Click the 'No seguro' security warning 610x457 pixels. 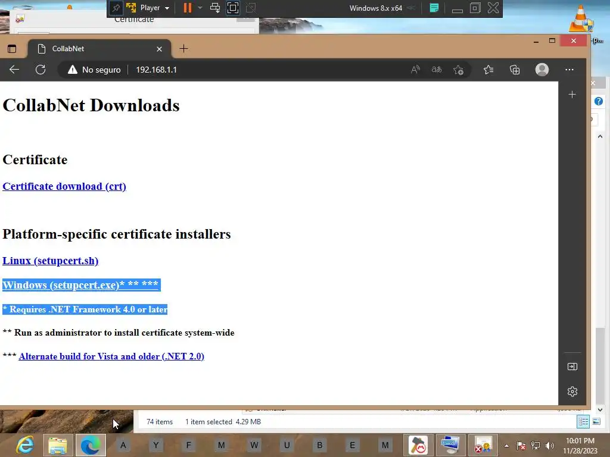coord(94,70)
